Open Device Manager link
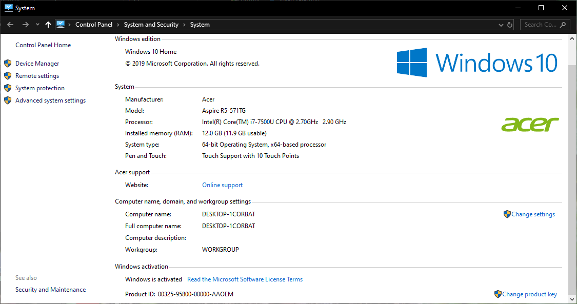The height and width of the screenshot is (304, 577). tap(37, 64)
